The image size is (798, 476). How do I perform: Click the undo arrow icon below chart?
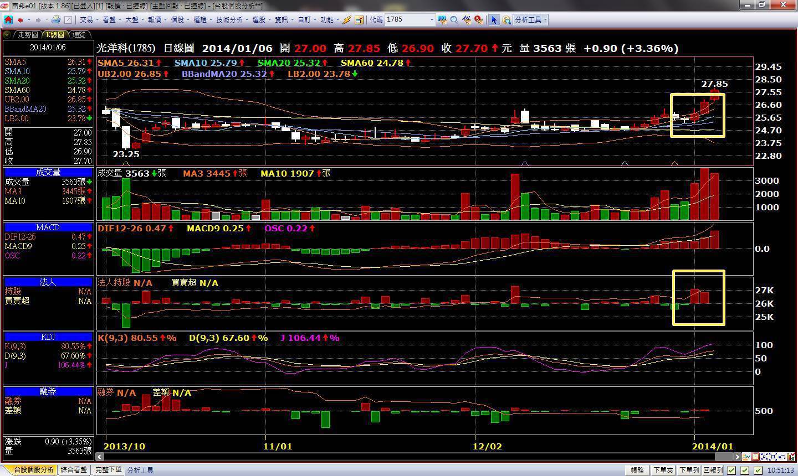coord(782,457)
